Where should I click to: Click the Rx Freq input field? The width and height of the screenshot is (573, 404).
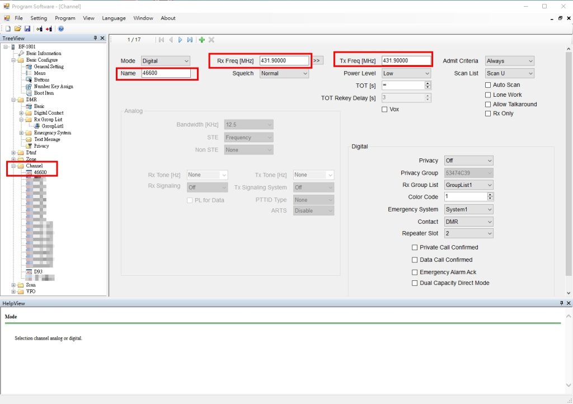coord(284,60)
